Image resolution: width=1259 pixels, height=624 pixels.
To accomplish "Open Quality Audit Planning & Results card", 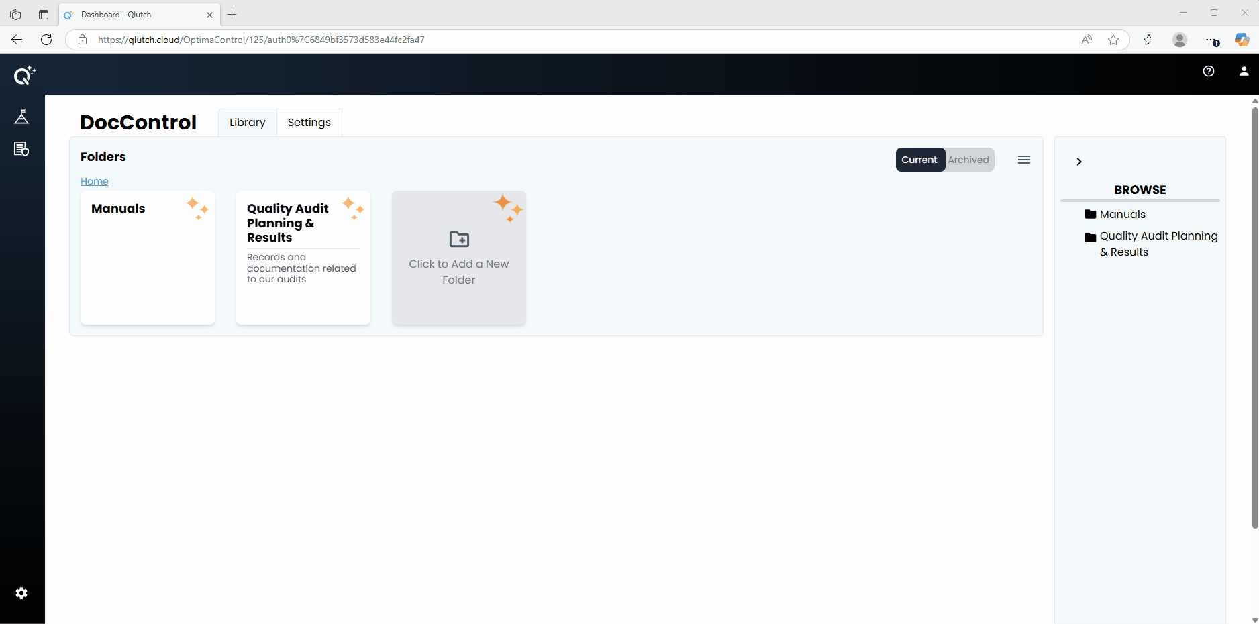I will [x=303, y=258].
